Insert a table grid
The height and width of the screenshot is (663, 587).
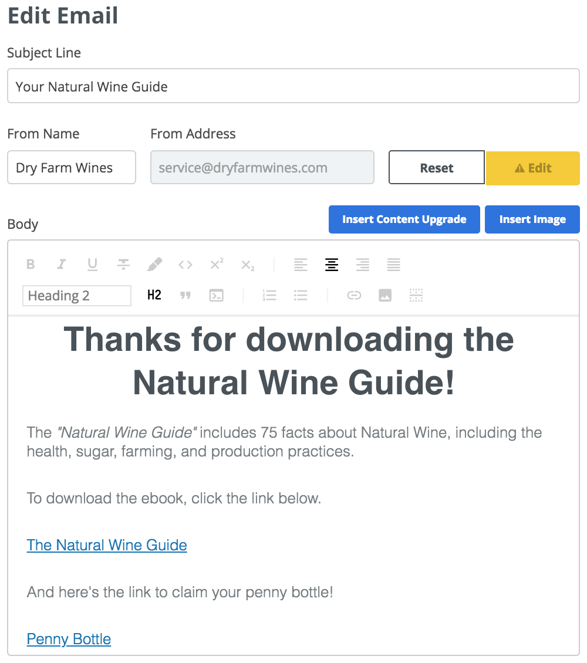pos(416,295)
